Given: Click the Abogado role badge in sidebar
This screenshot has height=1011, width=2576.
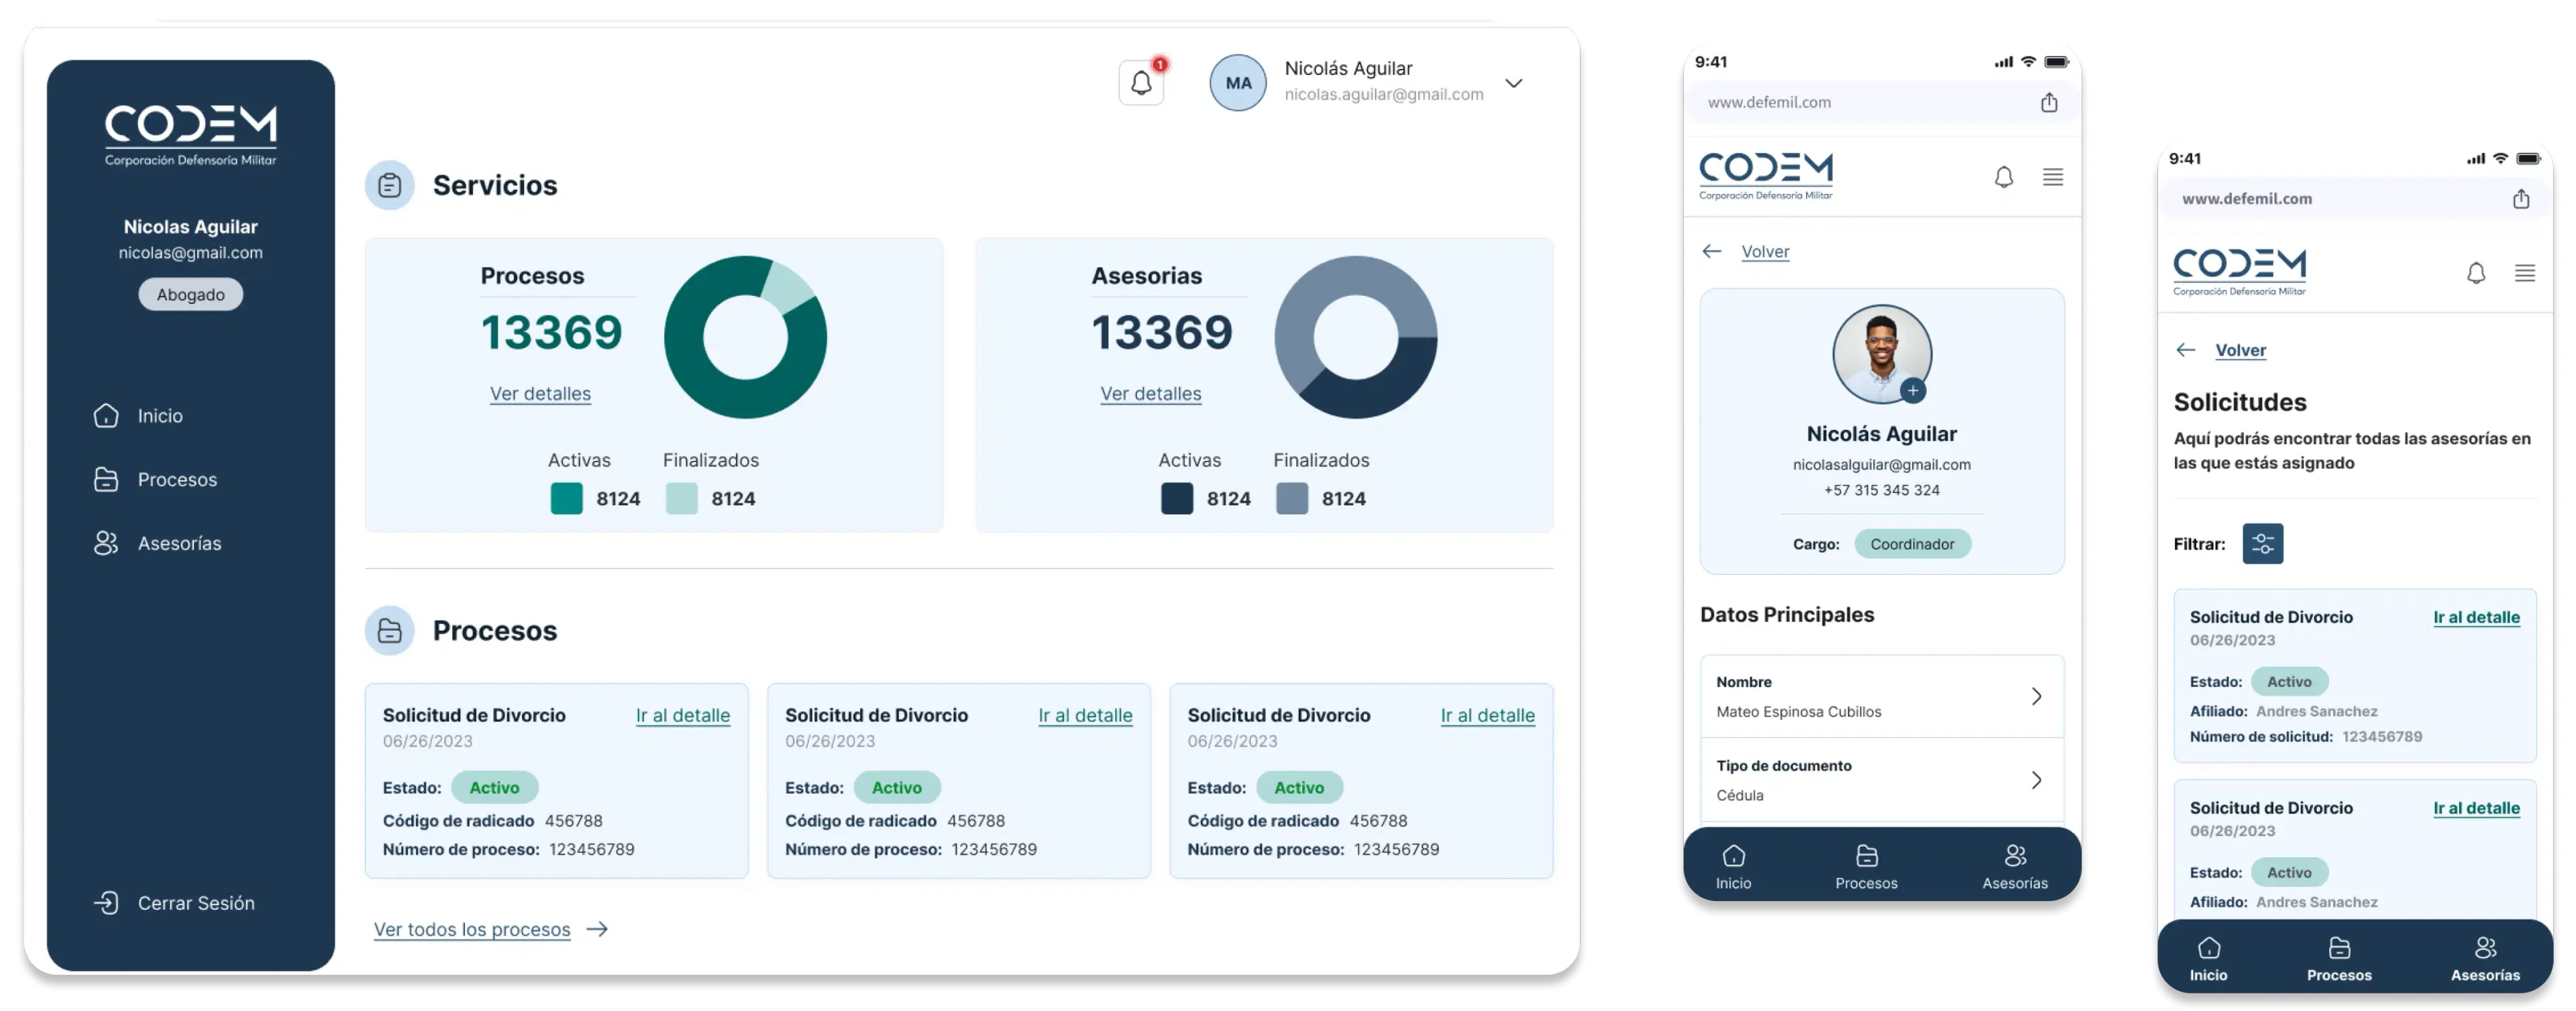Looking at the screenshot, I should pyautogui.click(x=190, y=294).
